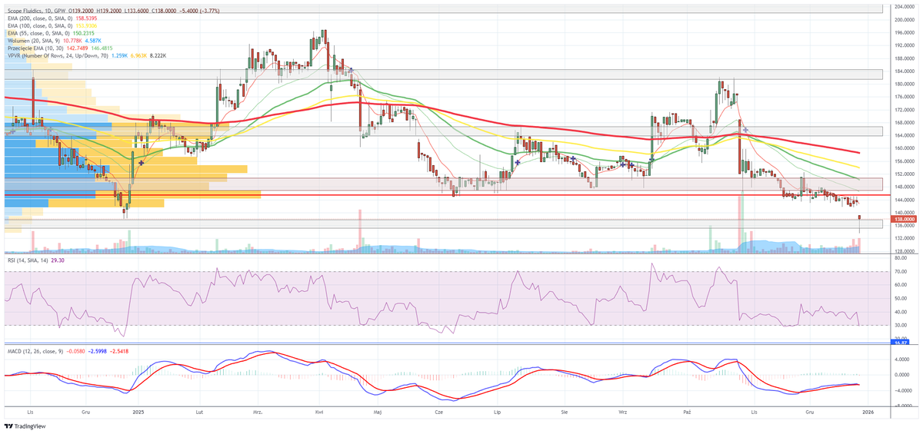923x434 pixels.
Task: Click the Lip month label on time axis
Action: click(x=497, y=412)
